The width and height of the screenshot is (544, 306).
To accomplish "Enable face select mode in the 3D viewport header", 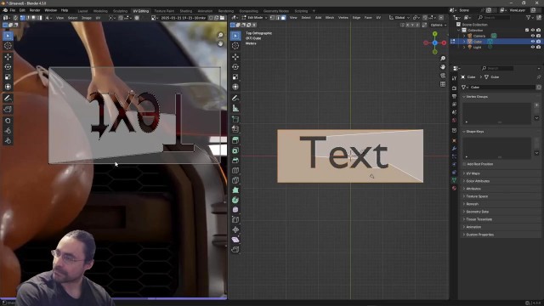I will coord(283,17).
